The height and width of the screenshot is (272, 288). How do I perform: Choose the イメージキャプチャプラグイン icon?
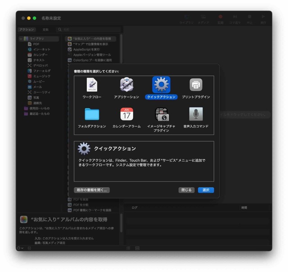[x=161, y=114]
